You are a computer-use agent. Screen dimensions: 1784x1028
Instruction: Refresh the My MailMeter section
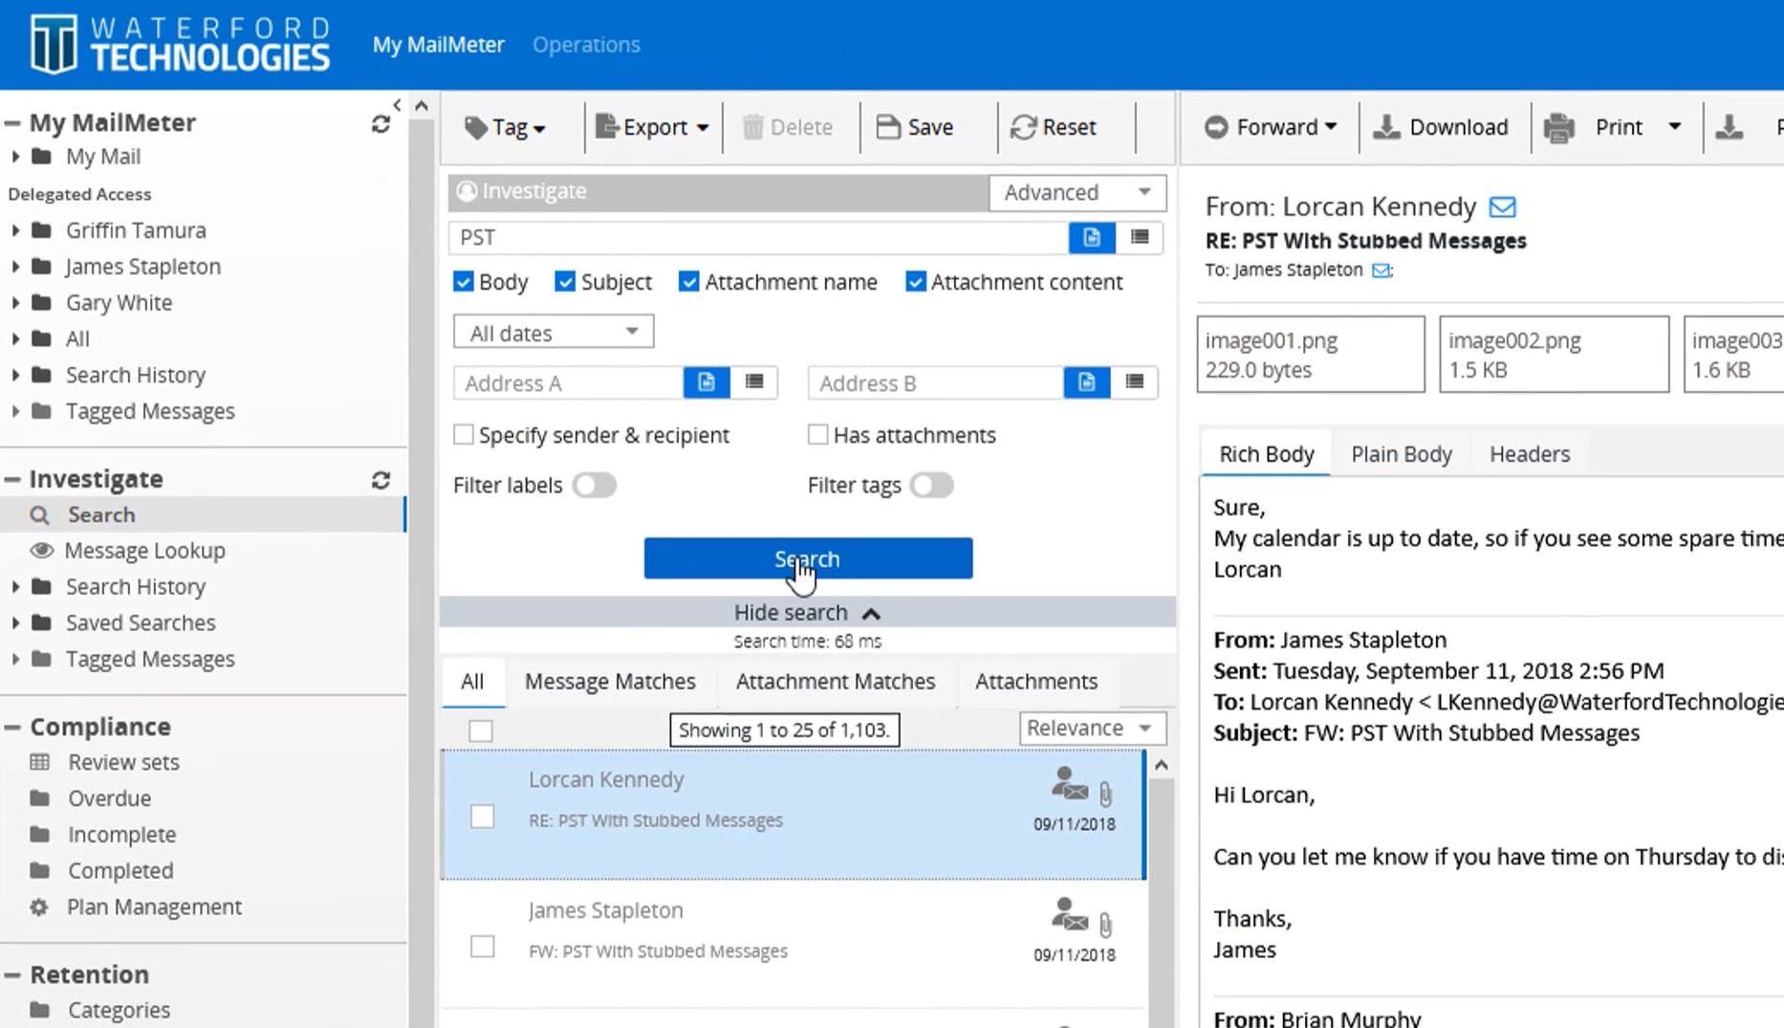(381, 124)
